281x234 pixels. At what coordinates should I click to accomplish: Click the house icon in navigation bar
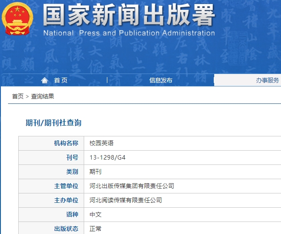[x=45, y=80]
